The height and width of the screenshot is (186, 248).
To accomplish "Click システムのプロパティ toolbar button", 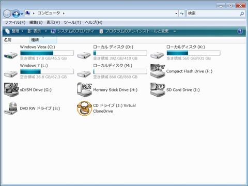I will (72, 31).
